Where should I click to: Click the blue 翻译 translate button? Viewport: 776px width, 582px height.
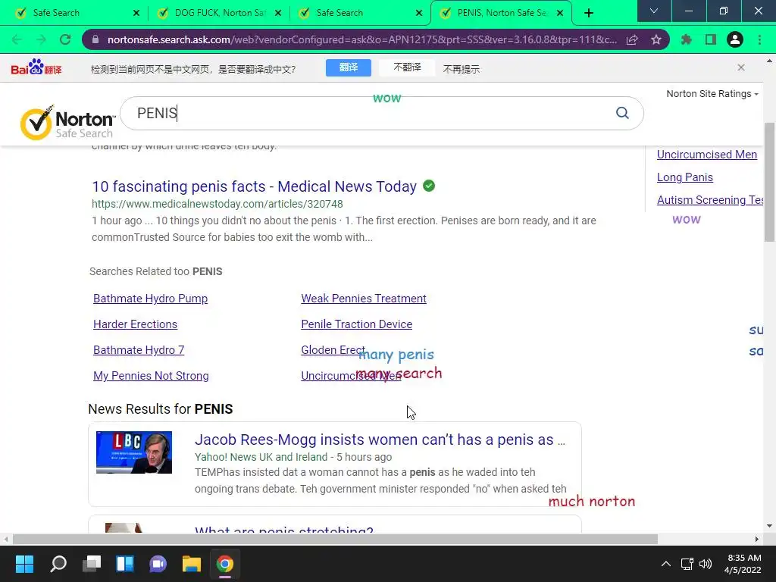349,67
